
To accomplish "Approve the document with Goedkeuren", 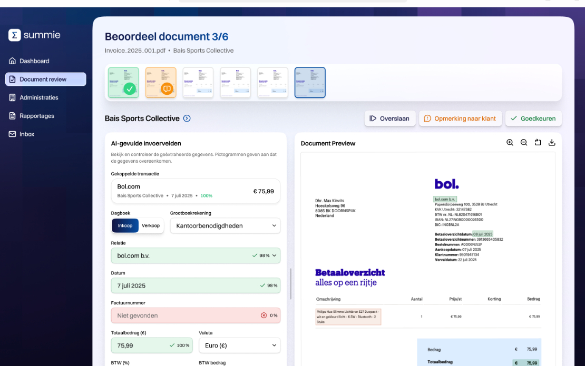I will coord(533,118).
